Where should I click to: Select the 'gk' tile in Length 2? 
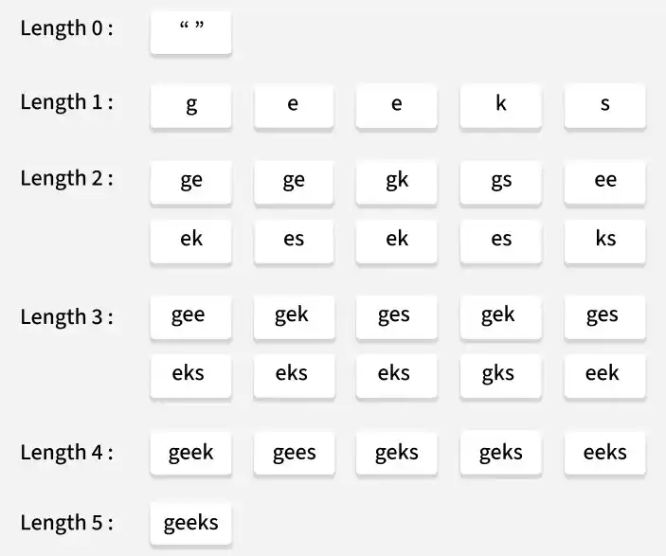(x=396, y=180)
